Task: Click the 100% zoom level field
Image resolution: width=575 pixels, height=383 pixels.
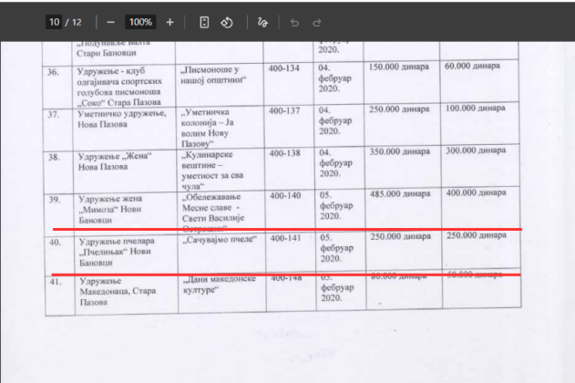Action: pos(139,21)
